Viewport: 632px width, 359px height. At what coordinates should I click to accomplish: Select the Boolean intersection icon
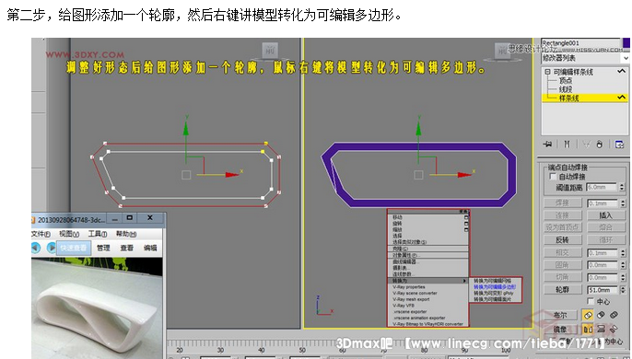click(614, 315)
